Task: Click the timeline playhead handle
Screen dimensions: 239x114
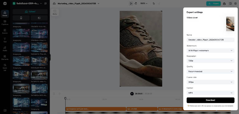Action: coord(65,98)
